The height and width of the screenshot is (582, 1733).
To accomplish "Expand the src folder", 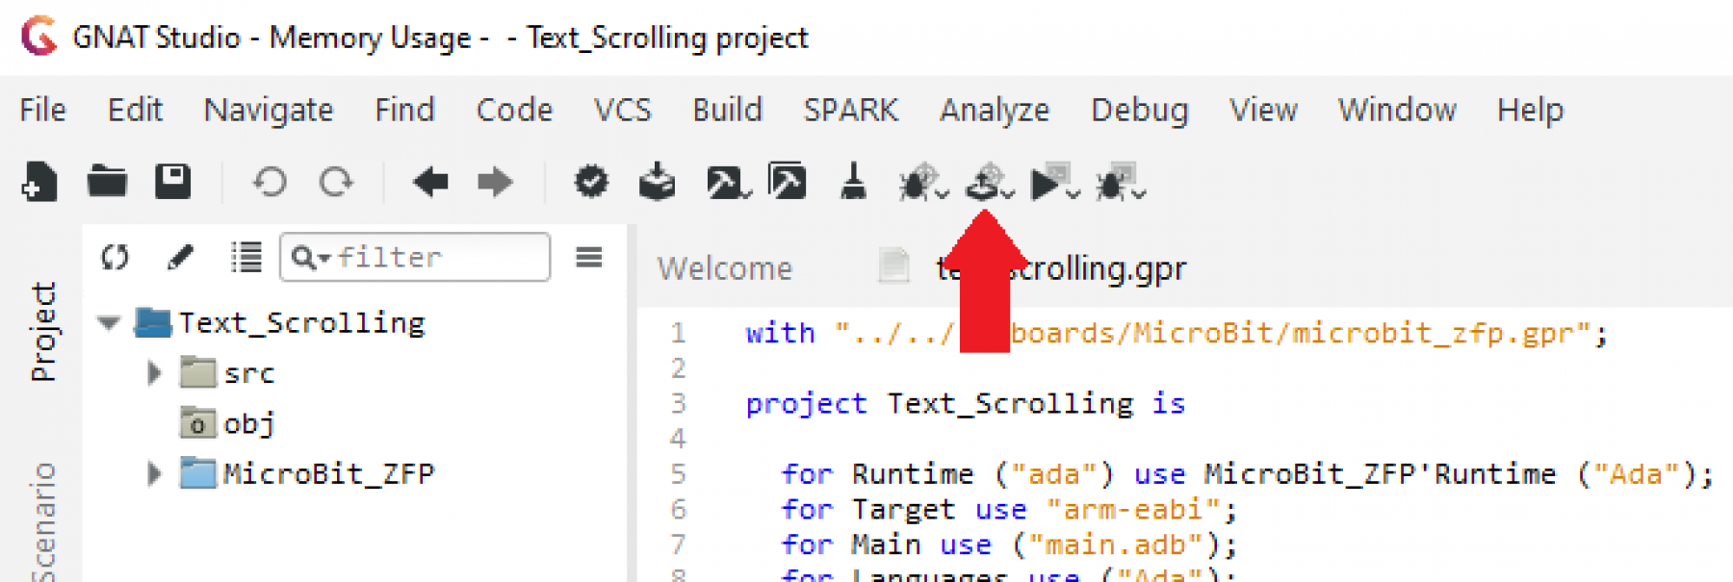I will [x=154, y=372].
